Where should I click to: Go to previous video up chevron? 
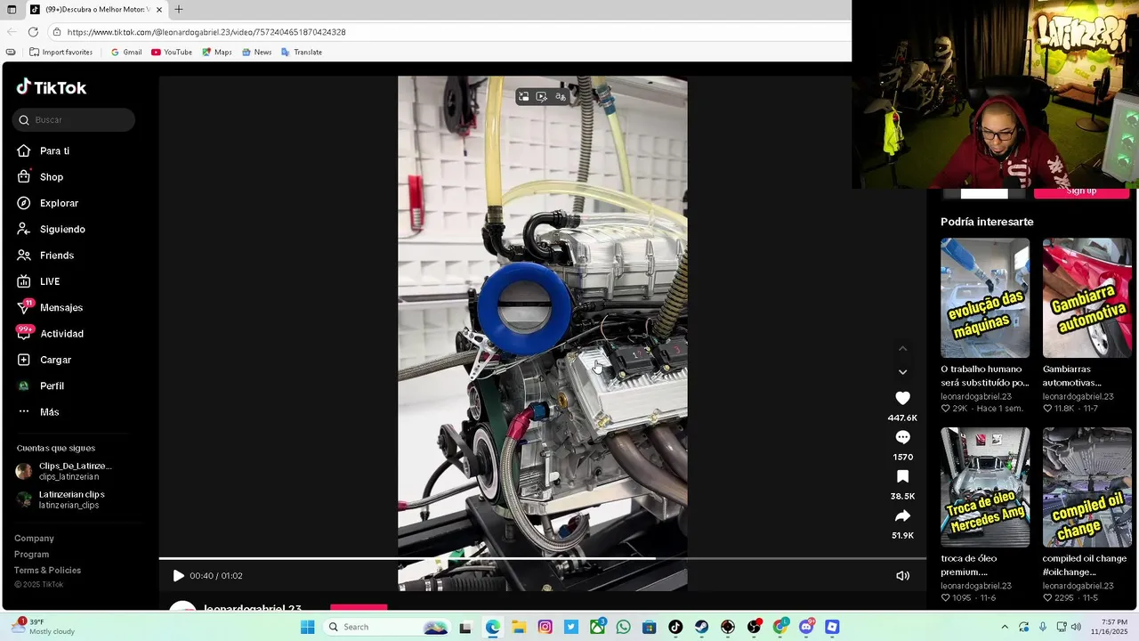click(x=902, y=348)
